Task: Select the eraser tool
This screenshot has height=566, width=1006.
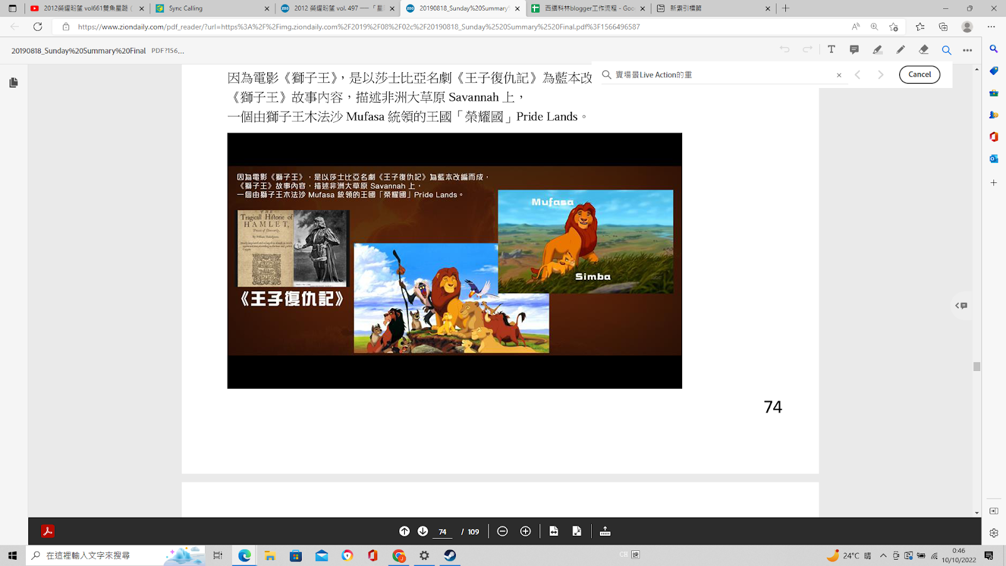Action: coord(924,50)
